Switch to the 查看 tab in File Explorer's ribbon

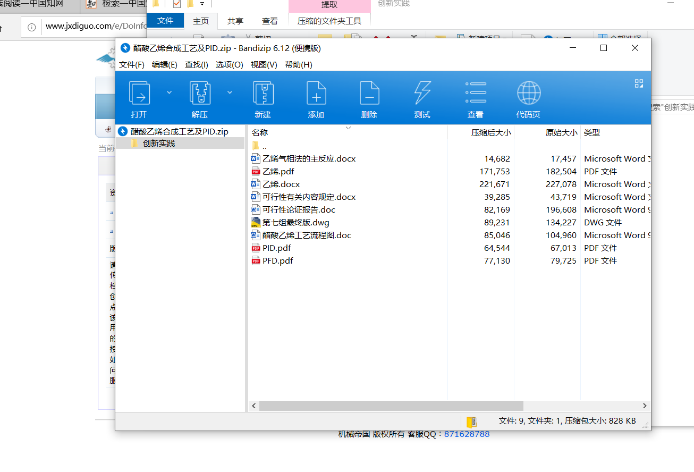(270, 21)
